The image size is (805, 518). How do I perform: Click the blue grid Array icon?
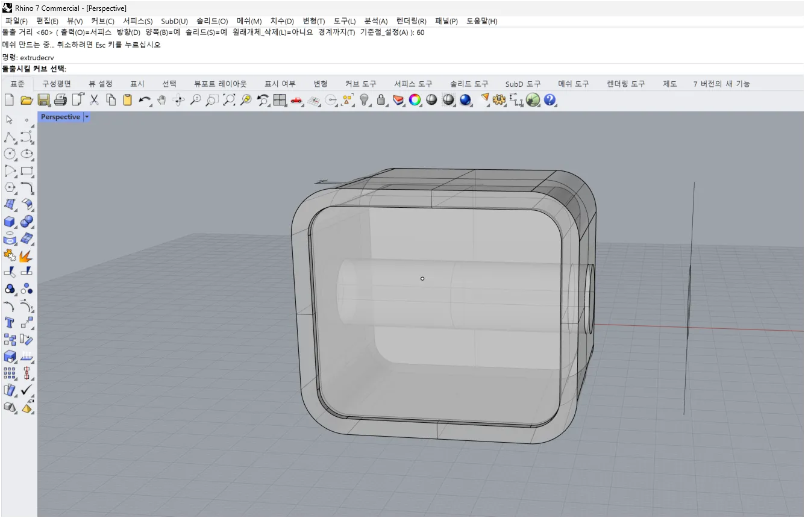tap(10, 373)
